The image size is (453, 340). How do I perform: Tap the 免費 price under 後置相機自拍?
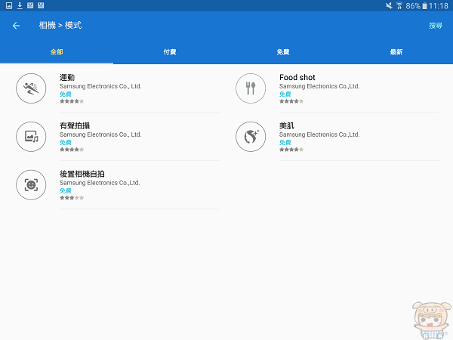click(66, 191)
